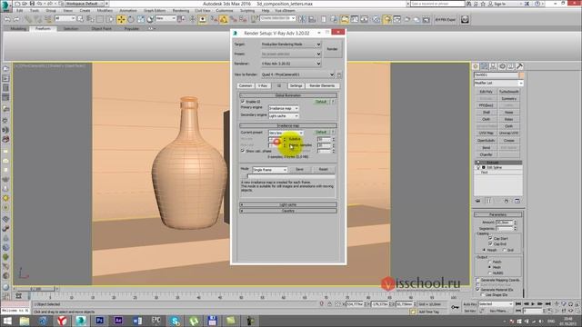Open the Hierarchy command panel tab
Viewport: 582px width, 327px height.
coord(493,66)
